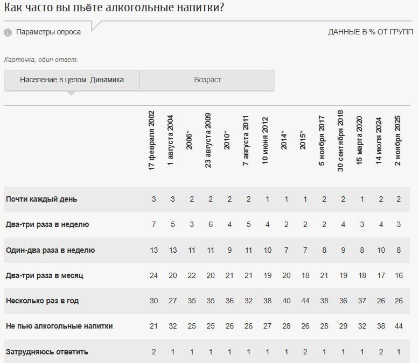
Task: Click the Два-три раза в месяц row label
Action: click(x=45, y=276)
